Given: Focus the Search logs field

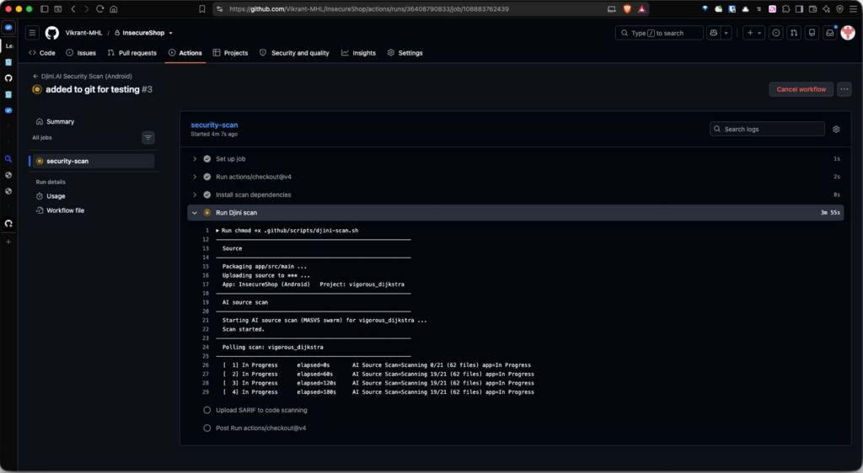Looking at the screenshot, I should (767, 129).
